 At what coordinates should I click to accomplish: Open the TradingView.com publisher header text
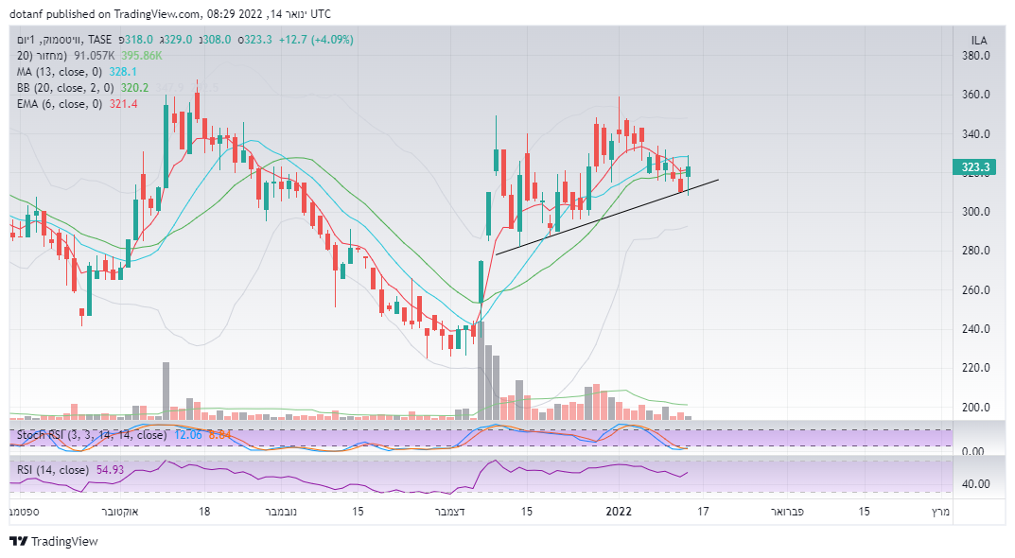pos(169,13)
